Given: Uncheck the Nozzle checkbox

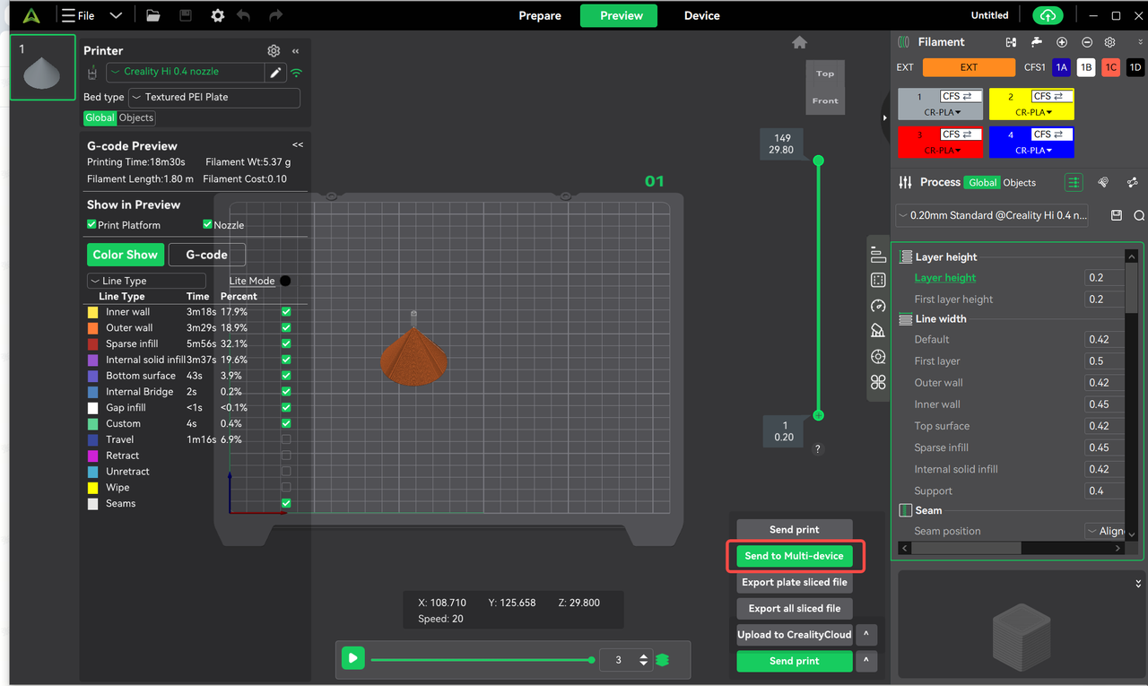Looking at the screenshot, I should (x=208, y=224).
